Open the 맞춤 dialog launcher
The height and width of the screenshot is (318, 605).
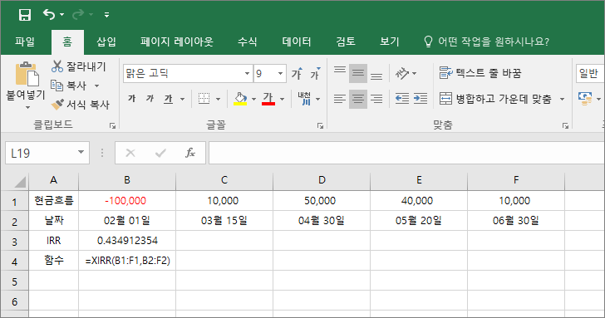565,125
